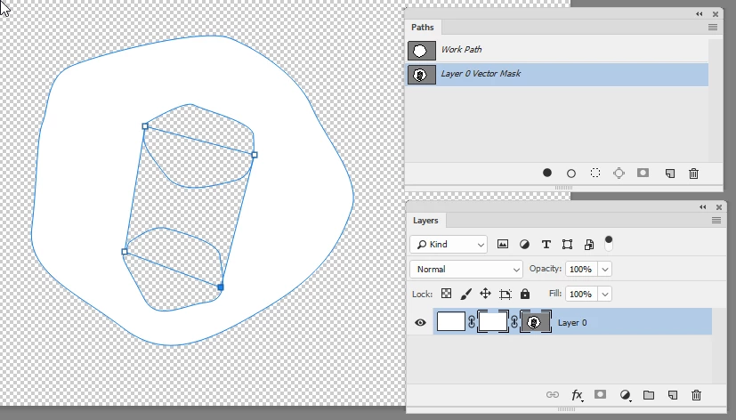Toggle link between layer mask and vector mask
Viewport: 736px width, 420px height.
pyautogui.click(x=514, y=322)
